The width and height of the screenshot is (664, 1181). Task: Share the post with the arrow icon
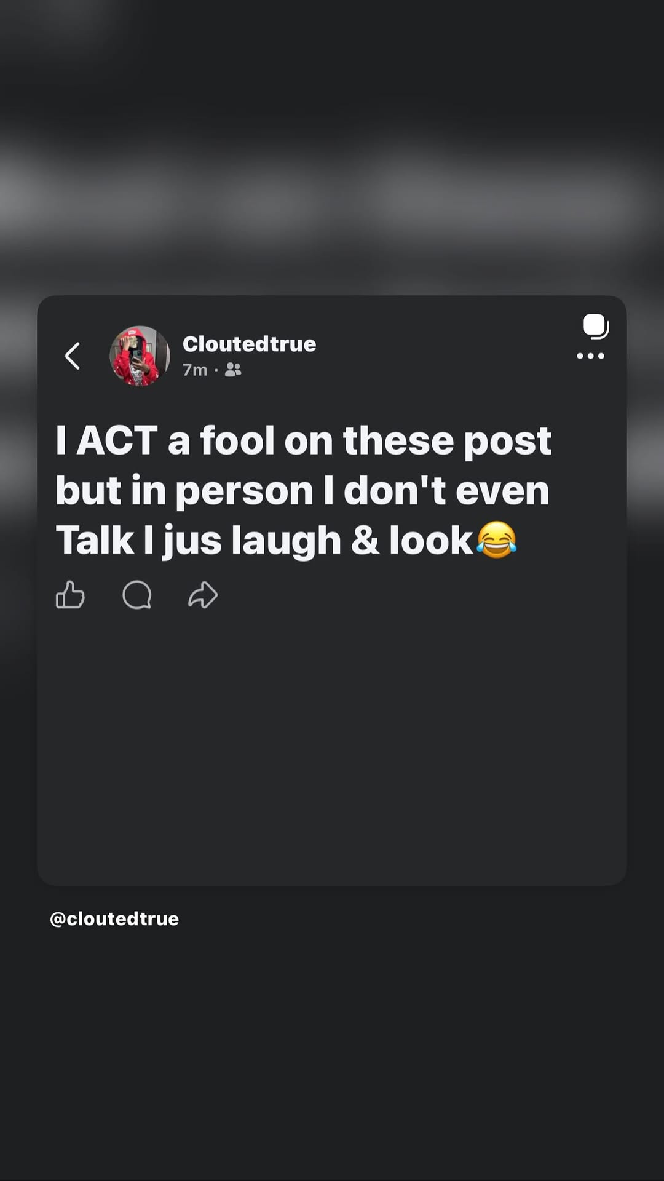(203, 595)
